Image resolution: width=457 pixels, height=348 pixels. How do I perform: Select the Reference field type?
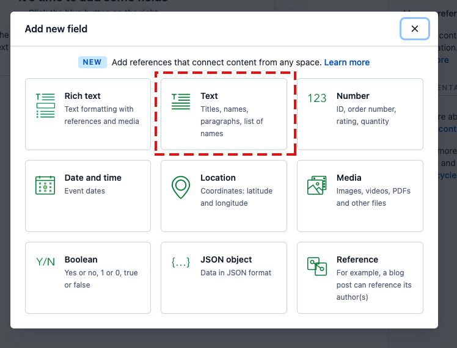[360, 278]
